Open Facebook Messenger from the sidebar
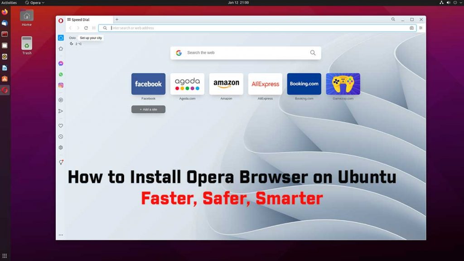This screenshot has height=261, width=464. (x=60, y=63)
